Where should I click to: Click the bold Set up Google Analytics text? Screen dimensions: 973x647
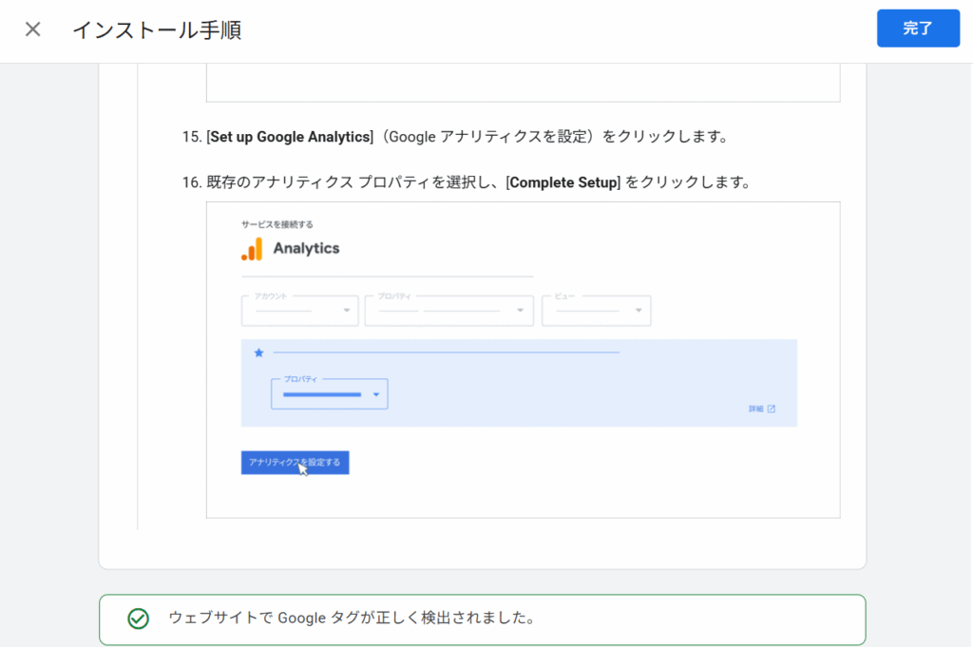click(291, 137)
